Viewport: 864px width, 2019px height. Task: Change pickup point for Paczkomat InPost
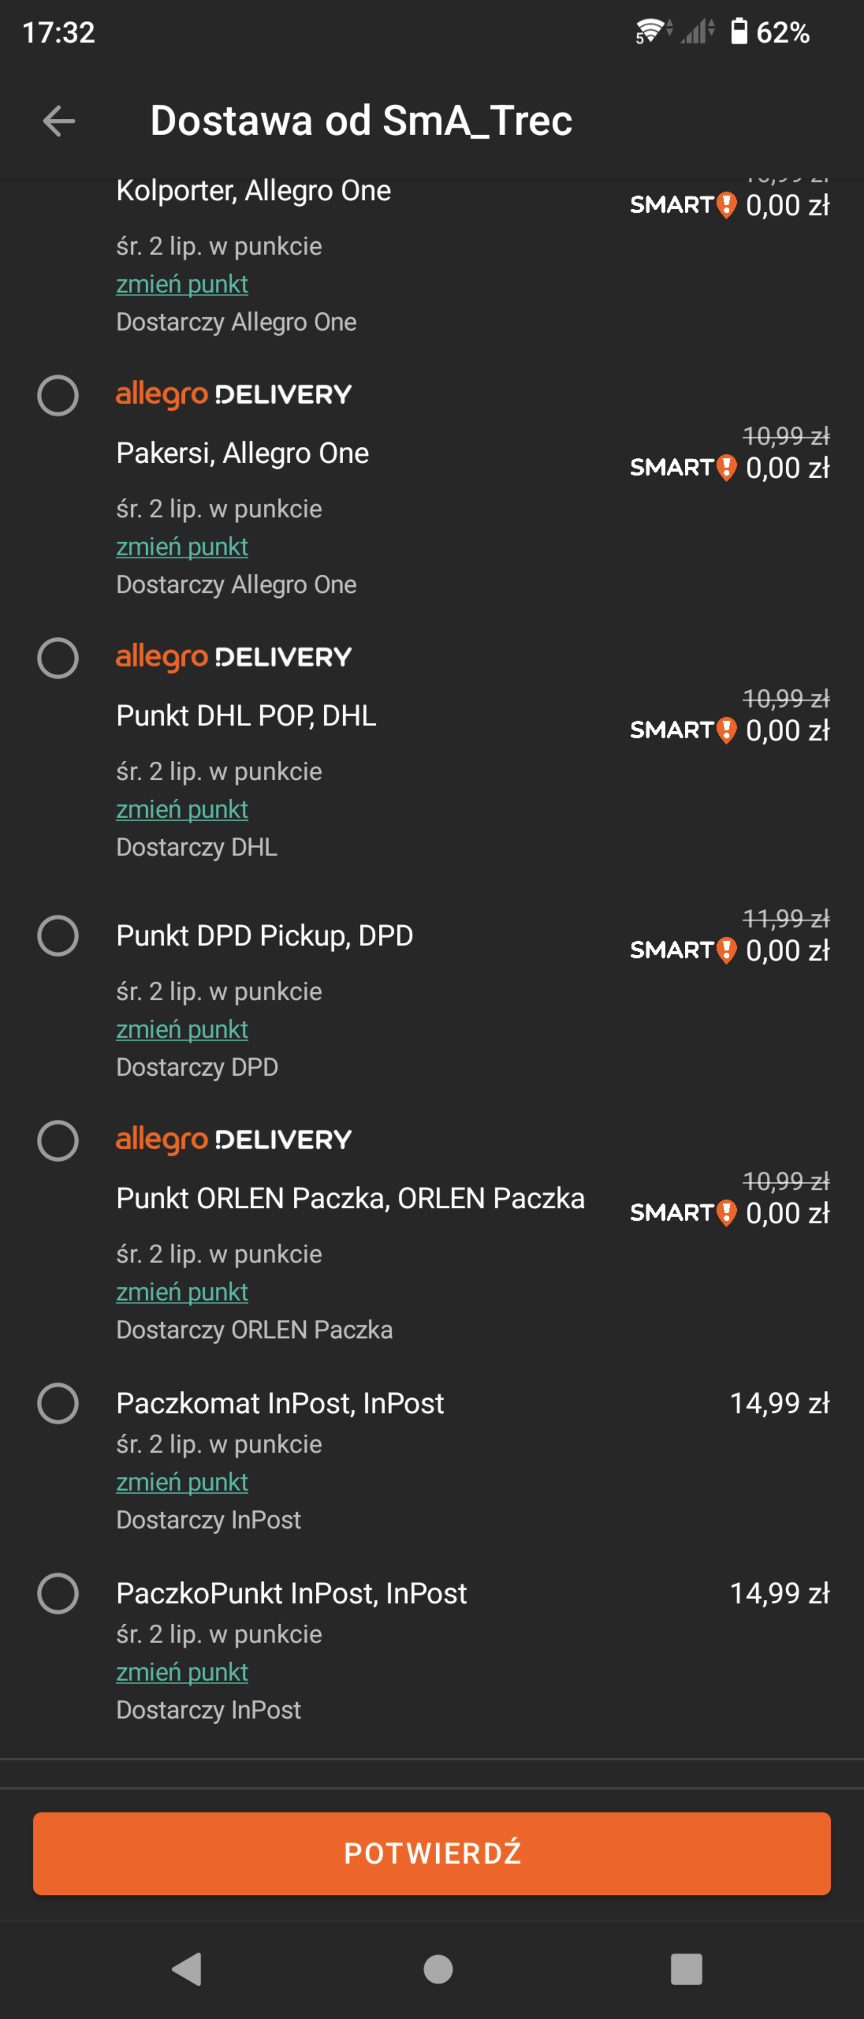[x=182, y=1481]
